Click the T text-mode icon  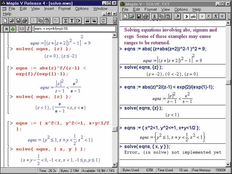click(x=72, y=21)
